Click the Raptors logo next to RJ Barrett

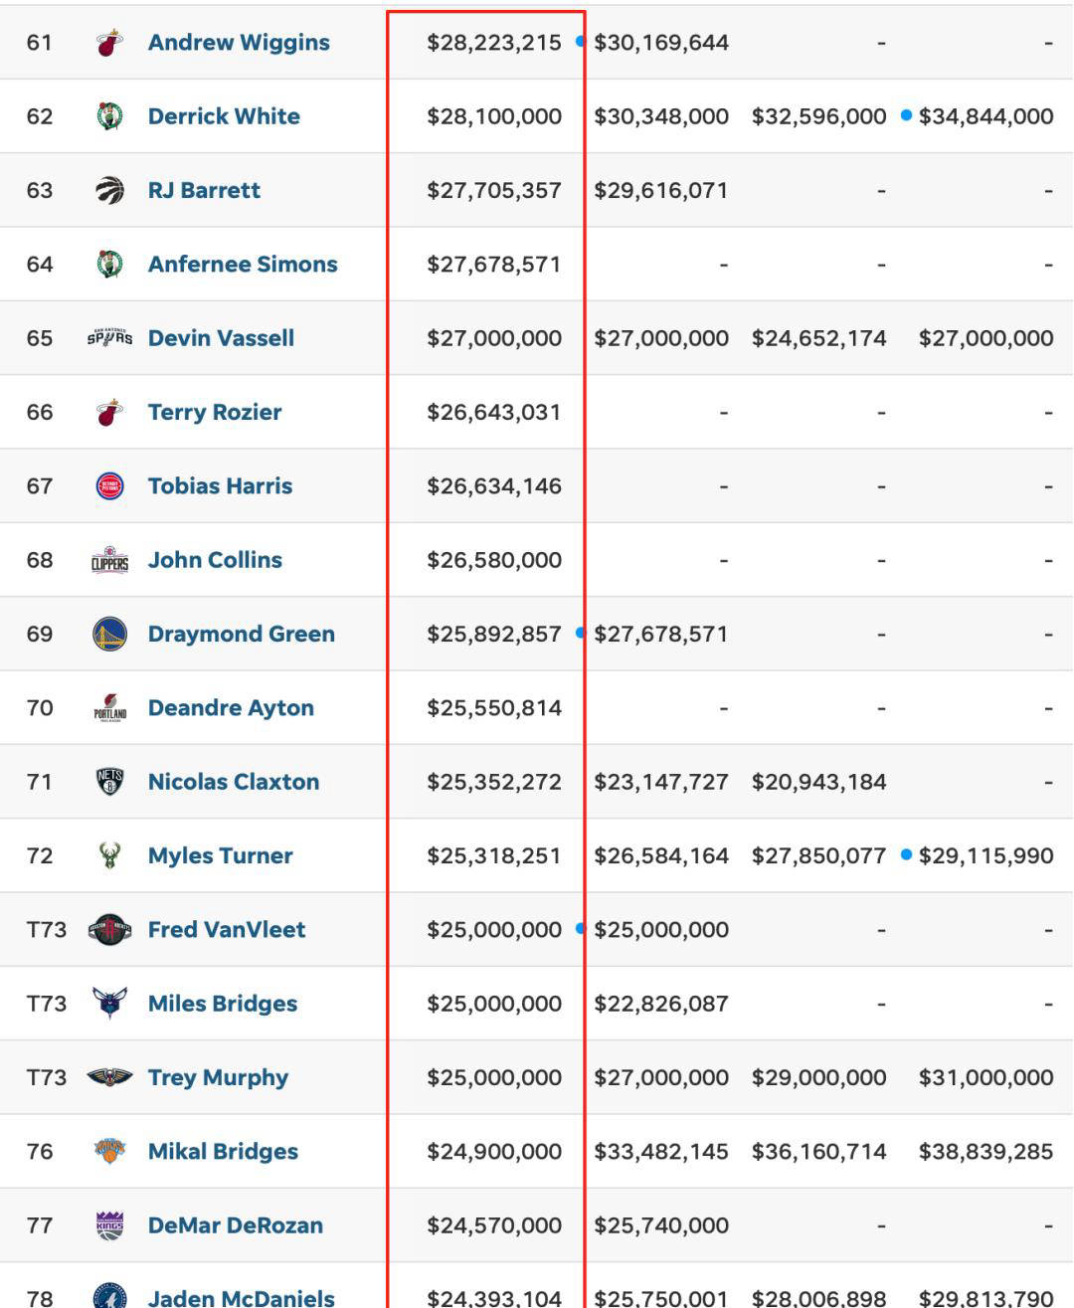(x=109, y=190)
